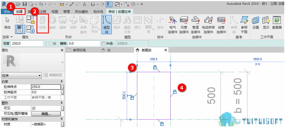Image resolution: width=285 pixels, height=128 pixels.
Task: Click the 控件 control tool
Action: click(x=160, y=23)
